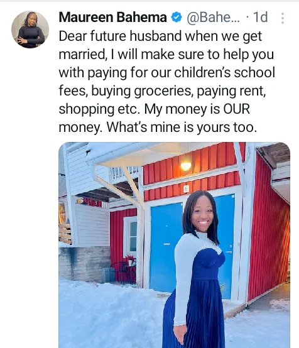Open Maureen Bahema's round profile avatar
The width and height of the screenshot is (299, 348).
point(30,30)
